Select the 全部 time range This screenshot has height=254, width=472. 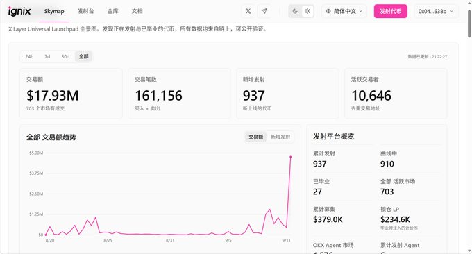[x=83, y=56]
